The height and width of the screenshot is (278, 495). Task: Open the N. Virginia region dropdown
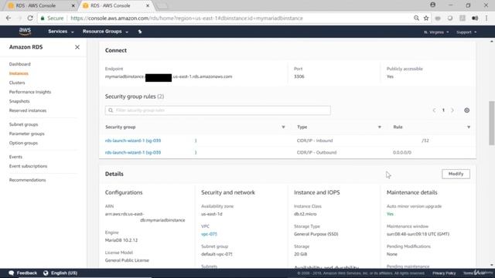[x=436, y=32]
